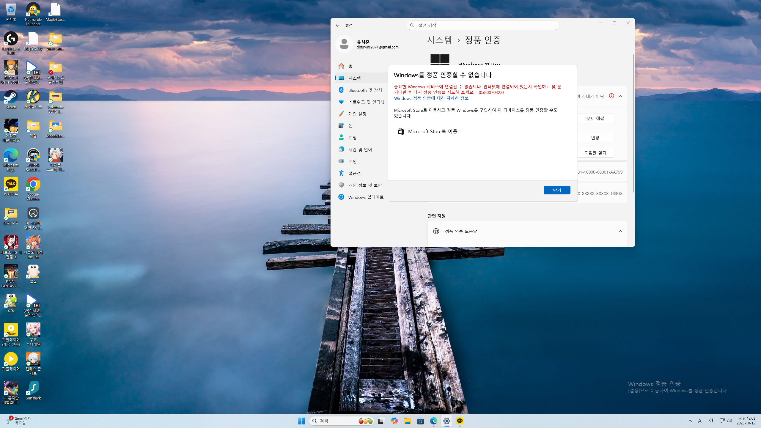Open FINAL FANTASY desktop icon

(11, 276)
